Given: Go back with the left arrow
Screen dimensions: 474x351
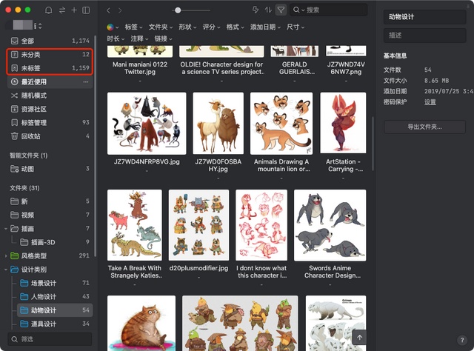Looking at the screenshot, I should [x=108, y=10].
